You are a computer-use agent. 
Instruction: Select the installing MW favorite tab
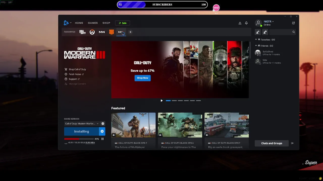click(121, 32)
